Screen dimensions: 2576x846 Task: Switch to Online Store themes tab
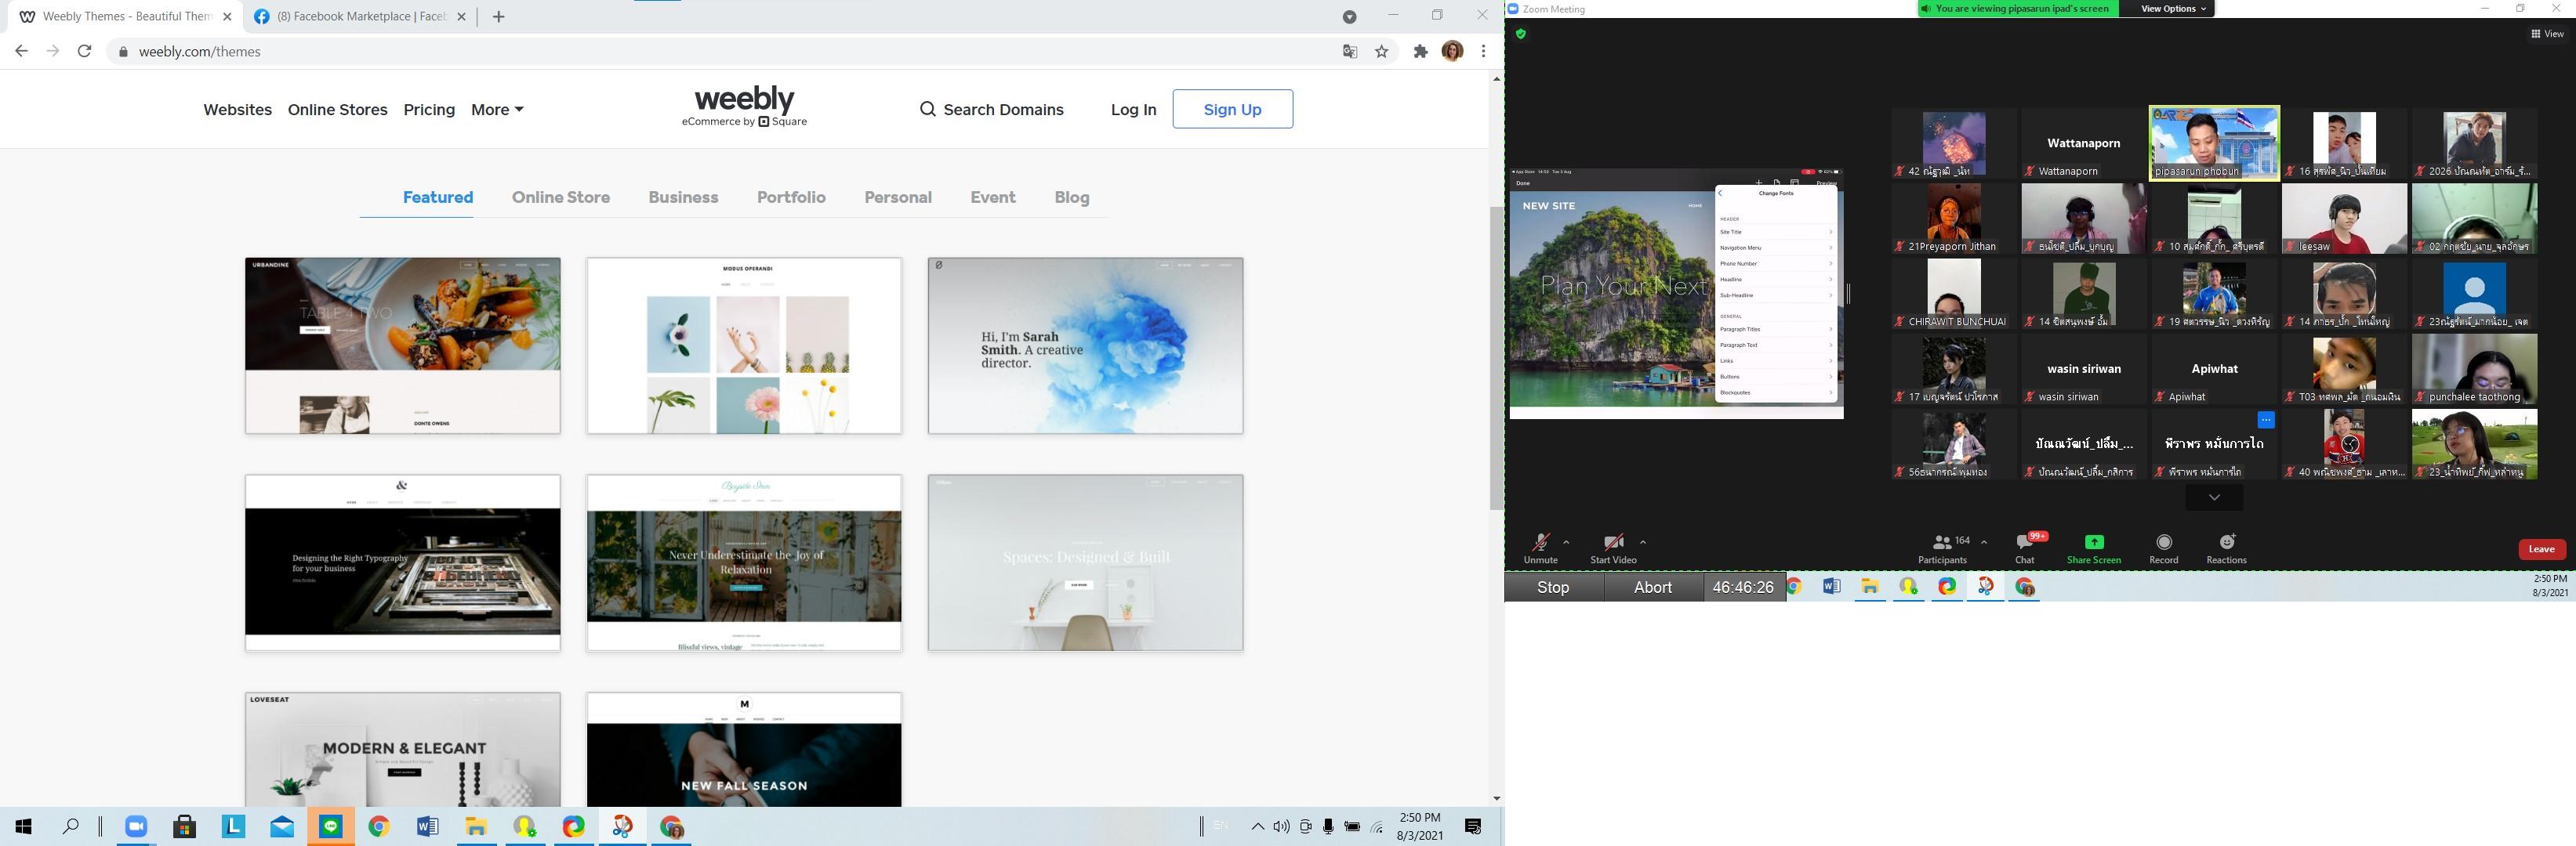click(x=561, y=197)
